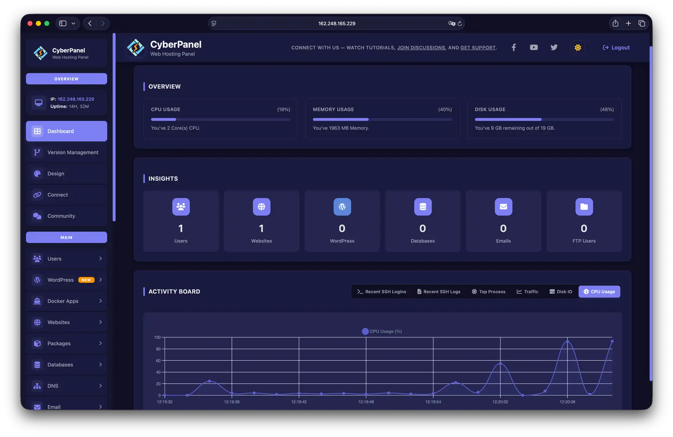The image size is (673, 437).
Task: Switch Activity Board to Traffic view
Action: tap(528, 291)
